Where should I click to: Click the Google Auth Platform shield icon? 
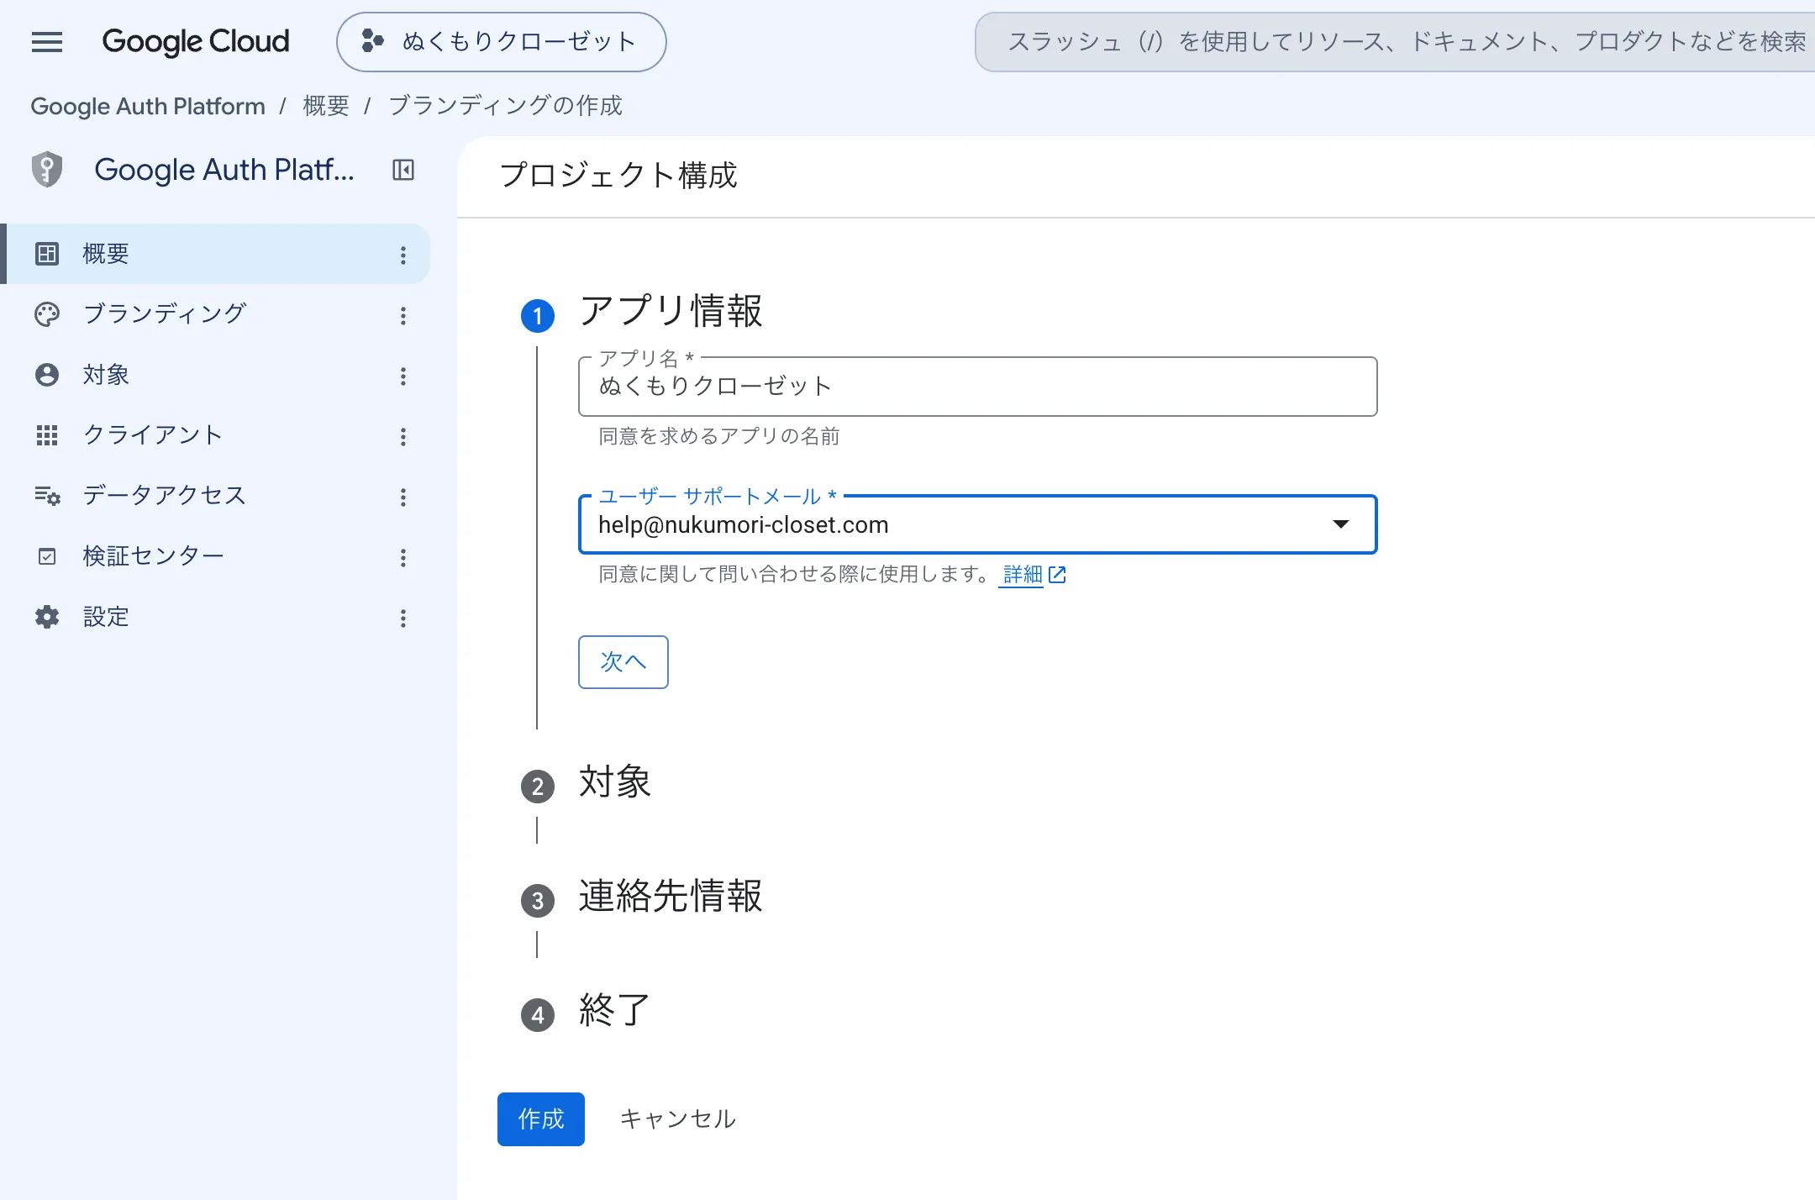[47, 170]
